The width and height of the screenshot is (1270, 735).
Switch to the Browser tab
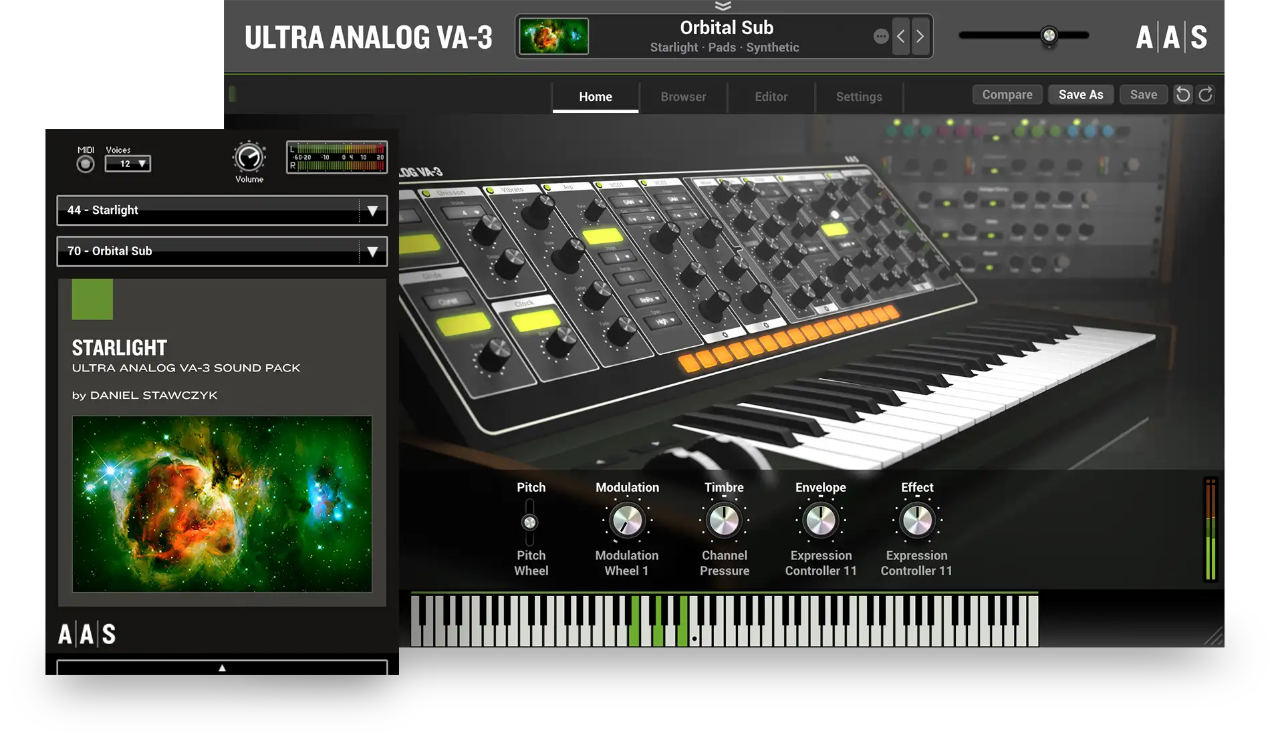tap(683, 97)
